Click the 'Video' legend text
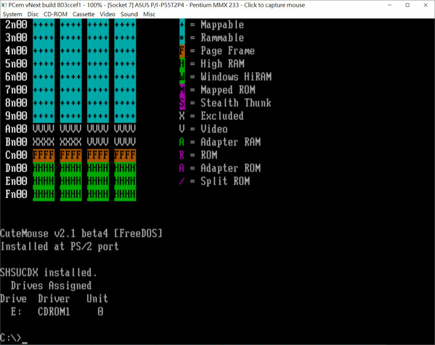The width and height of the screenshot is (435, 345). tap(214, 129)
